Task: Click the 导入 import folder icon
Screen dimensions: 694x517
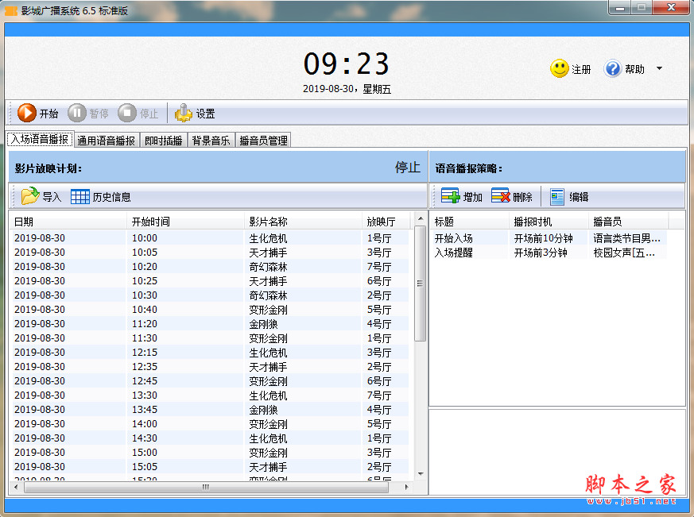Action: pyautogui.click(x=30, y=196)
